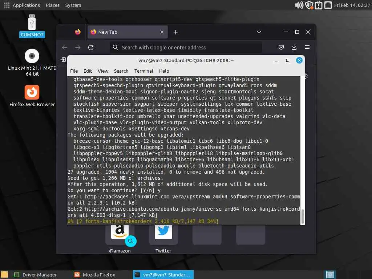Click the import bookmarks icon in Firefox toolbar

click(63, 60)
